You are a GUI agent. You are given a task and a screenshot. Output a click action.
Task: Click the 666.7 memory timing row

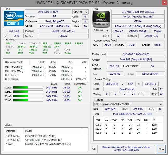click(x=128, y=125)
